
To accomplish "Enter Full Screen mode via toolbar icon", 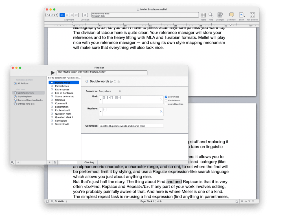I will (x=252, y=14).
